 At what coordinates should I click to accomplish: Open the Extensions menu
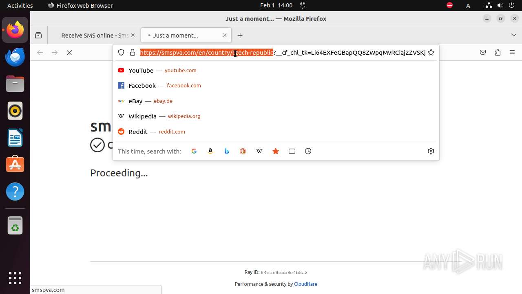point(498,53)
